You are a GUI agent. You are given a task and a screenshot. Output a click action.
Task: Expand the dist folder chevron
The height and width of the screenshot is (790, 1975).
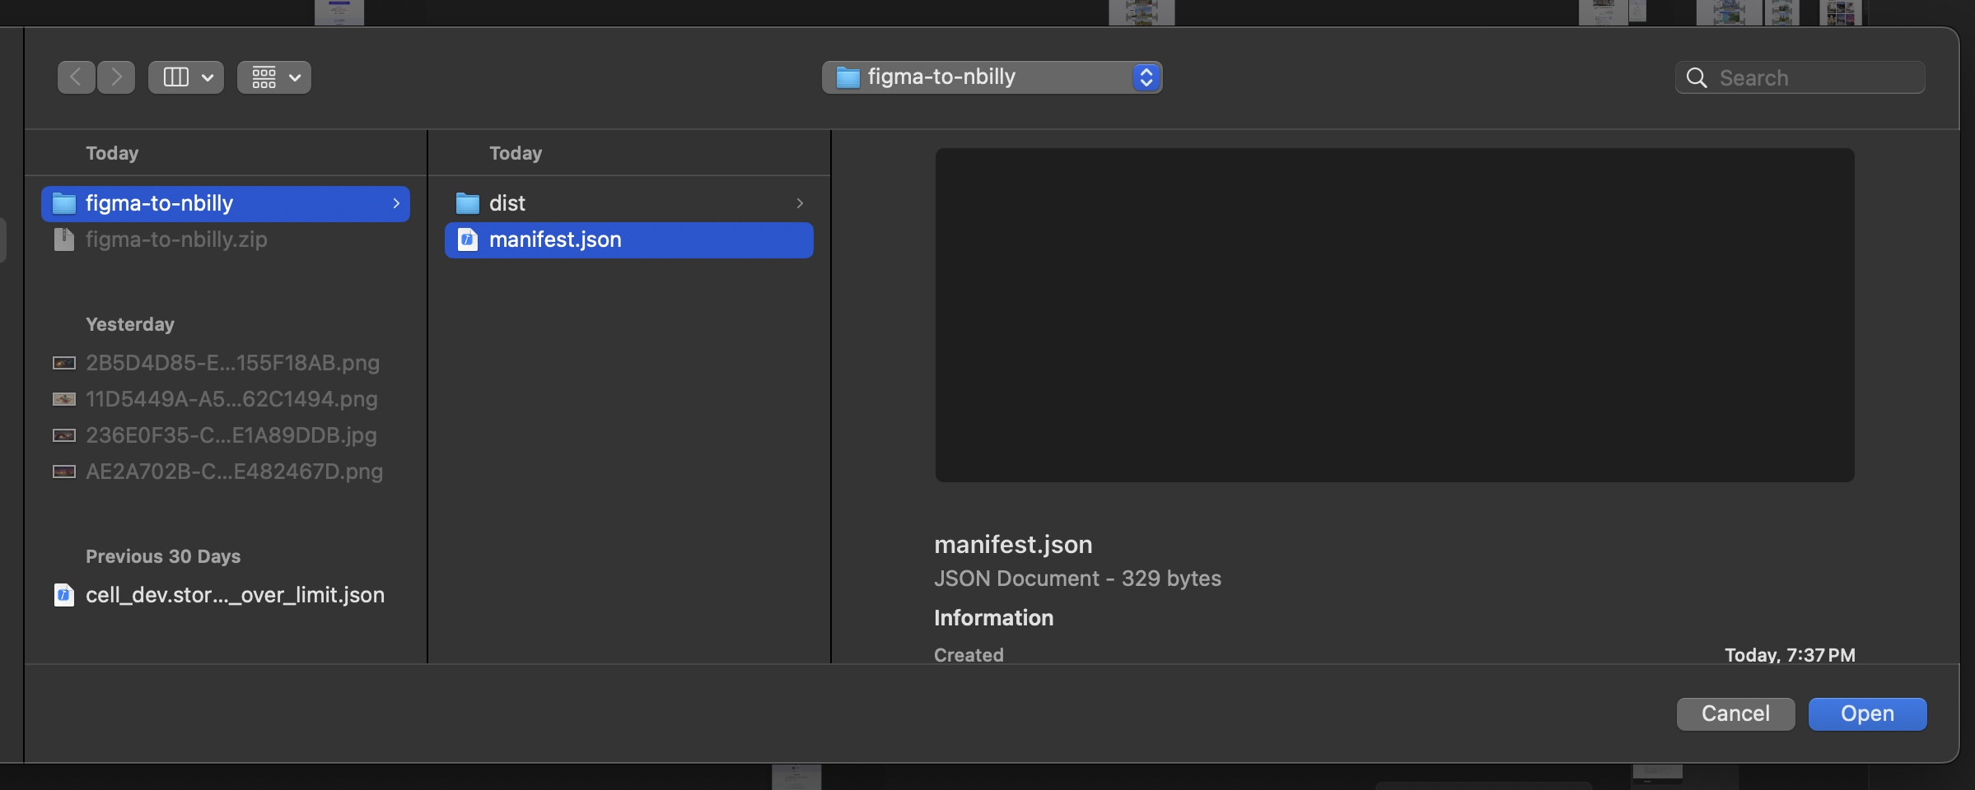tap(800, 203)
